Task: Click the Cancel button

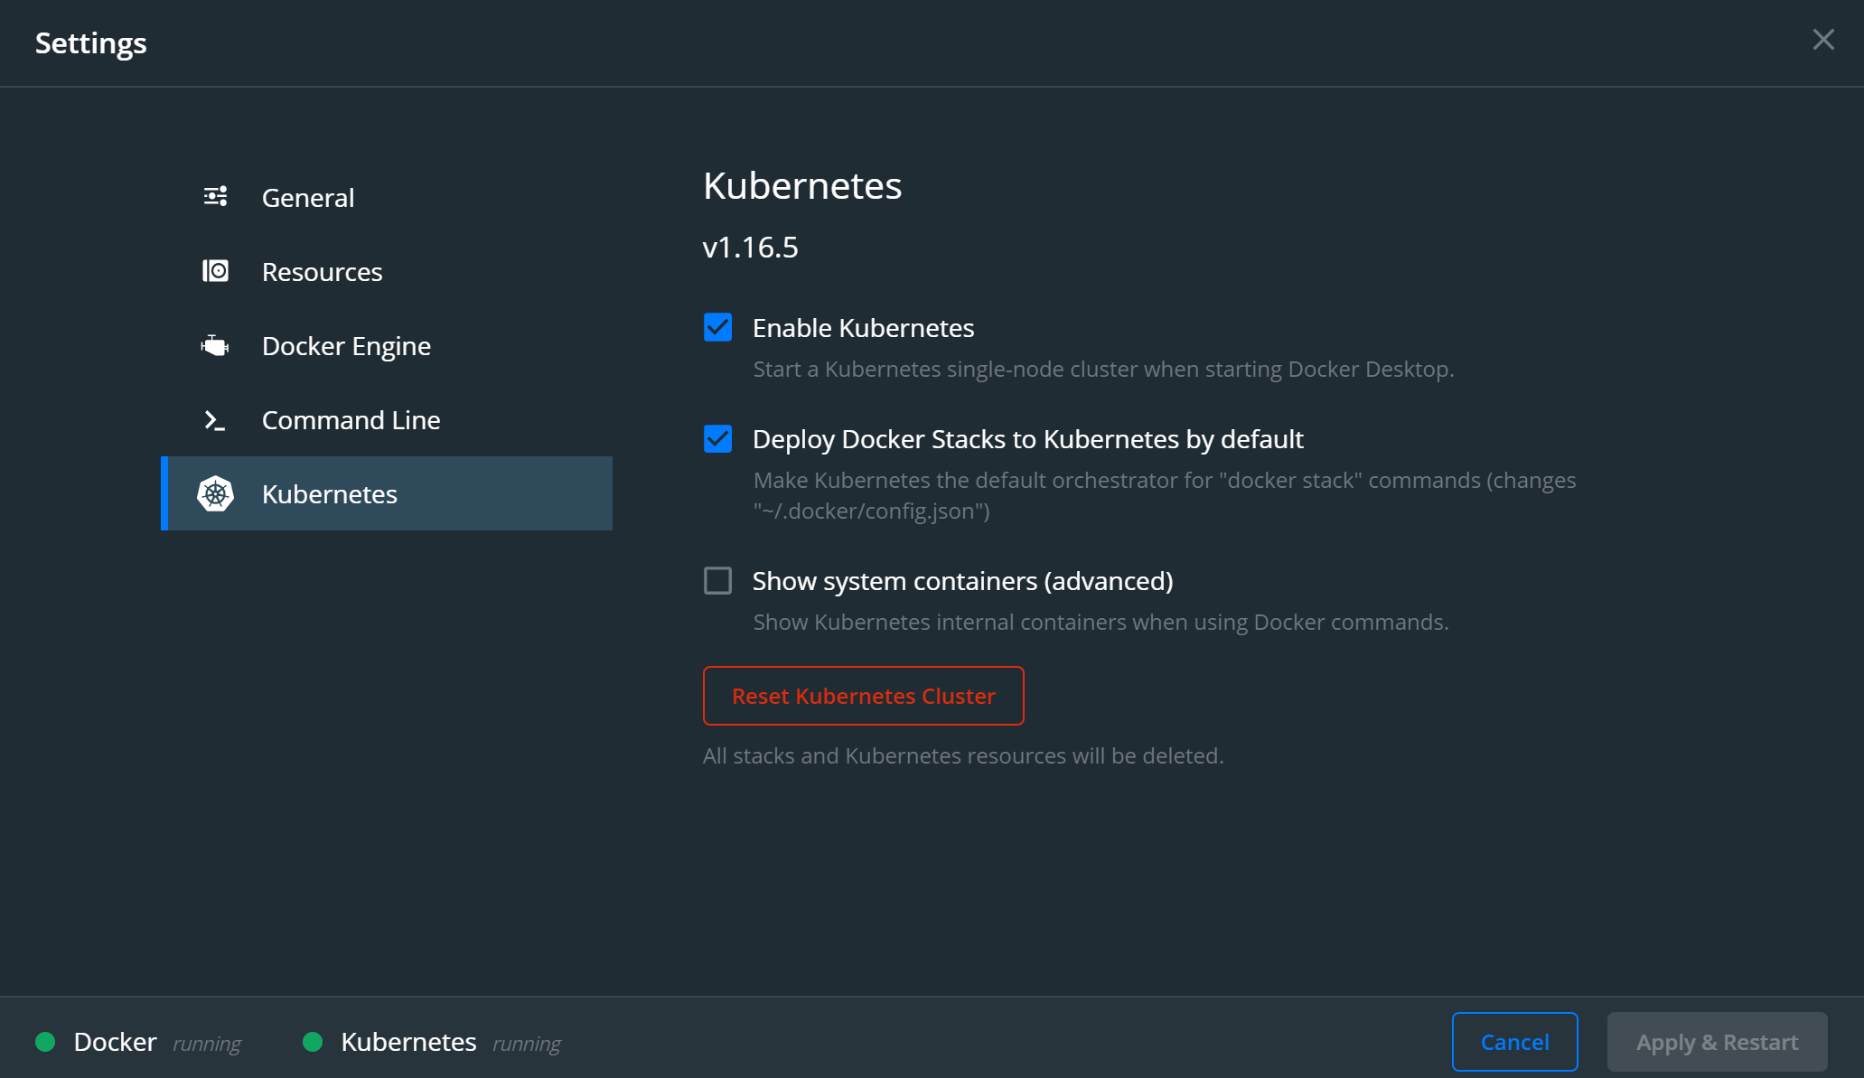Action: pyautogui.click(x=1514, y=1042)
